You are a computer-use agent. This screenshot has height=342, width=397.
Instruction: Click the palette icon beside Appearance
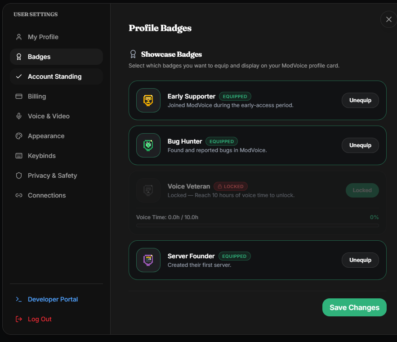click(19, 136)
